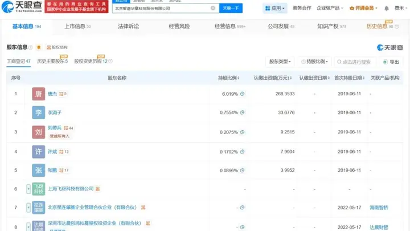Open the 持股比例 filter dropdown
This screenshot has width=410, height=231.
point(314,62)
